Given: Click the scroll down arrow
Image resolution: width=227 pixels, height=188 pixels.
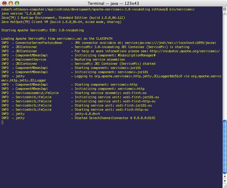Looking at the screenshot, I should coord(224,181).
